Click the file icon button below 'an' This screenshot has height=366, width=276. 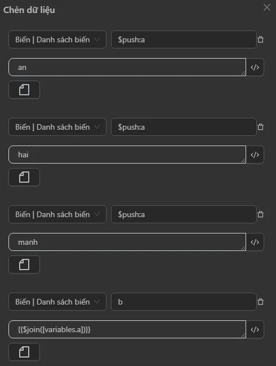[24, 90]
